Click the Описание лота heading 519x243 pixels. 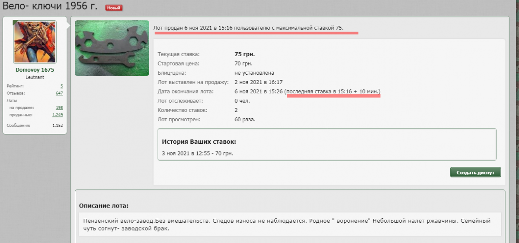pos(104,205)
